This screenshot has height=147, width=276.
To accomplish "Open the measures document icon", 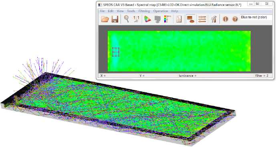I will [179, 19].
